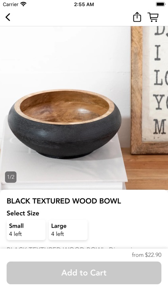Tap the Black Textured Wood Bowl title
Image resolution: width=168 pixels, height=299 pixels.
64,201
